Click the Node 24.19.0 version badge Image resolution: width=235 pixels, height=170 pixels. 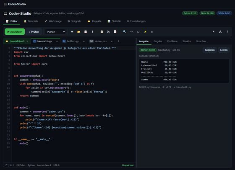click(207, 13)
